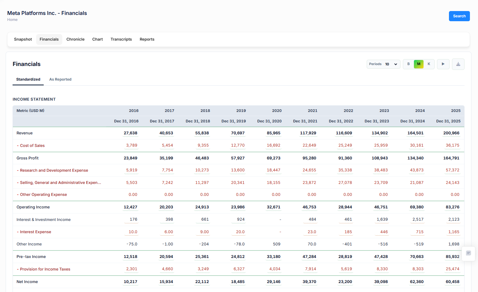Click the download icon button
Viewport: 478px width, 292px height.
coord(458,64)
